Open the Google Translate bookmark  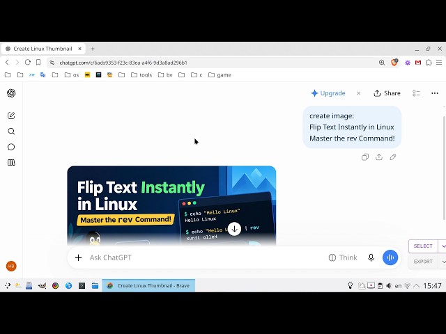point(43,75)
